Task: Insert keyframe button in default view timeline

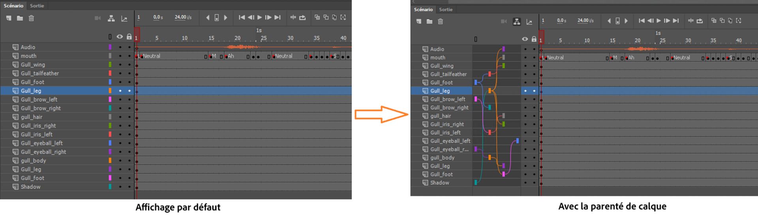Action: click(x=216, y=18)
